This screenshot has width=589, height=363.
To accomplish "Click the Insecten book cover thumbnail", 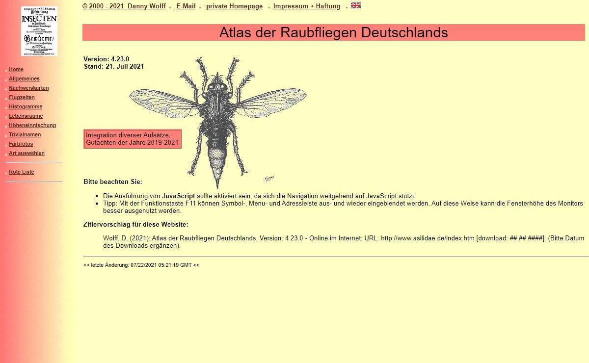I will click(39, 31).
